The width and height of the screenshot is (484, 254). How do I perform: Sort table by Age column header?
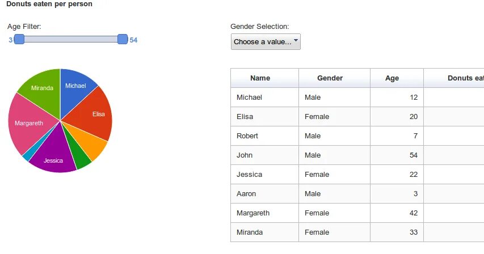[392, 78]
